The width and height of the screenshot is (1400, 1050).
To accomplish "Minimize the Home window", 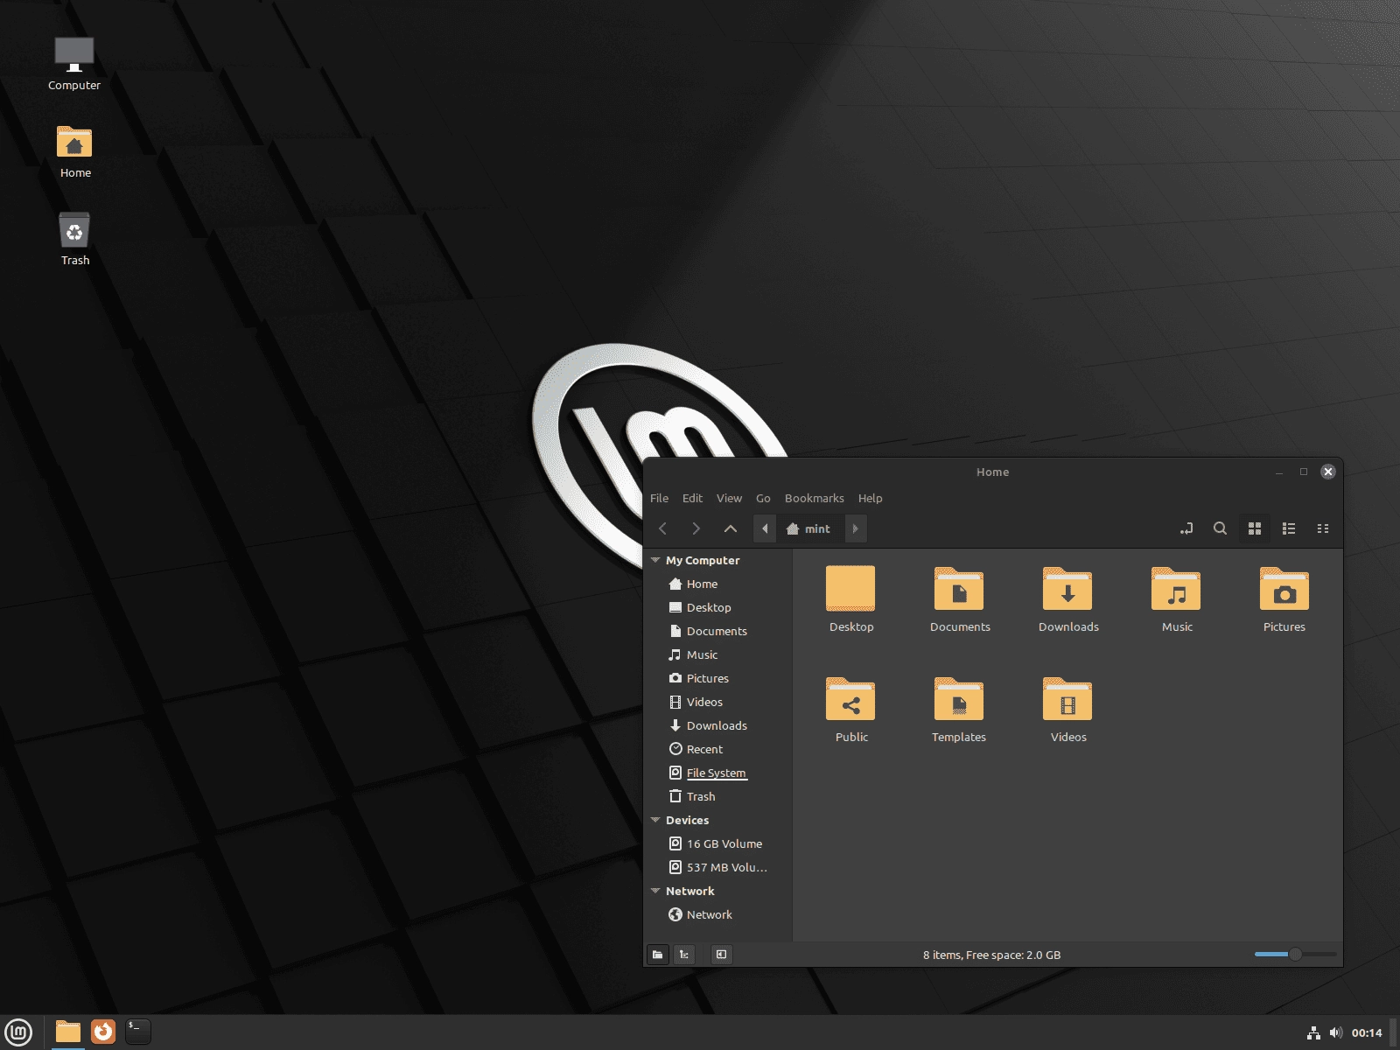I will [x=1279, y=472].
